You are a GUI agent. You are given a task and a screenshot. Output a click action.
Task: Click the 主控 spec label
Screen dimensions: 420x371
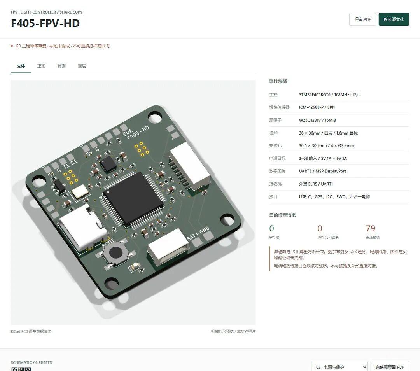click(273, 94)
